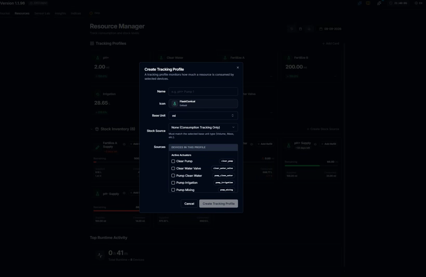Click the FlaskConical icon preview in the dialog
426x277 pixels.
(175, 103)
